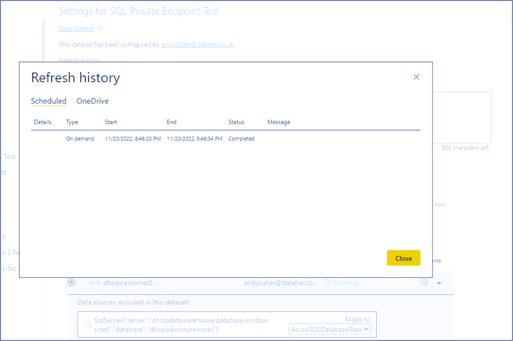Click the Status column header
513x341 pixels.
[x=236, y=122]
